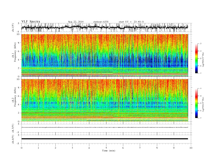Click the ch.2 'Frequency (kHz)' axis label
This screenshot has height=166, width=215.
15,97
